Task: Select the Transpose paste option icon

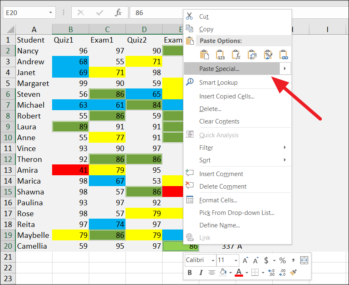Action: 252,54
